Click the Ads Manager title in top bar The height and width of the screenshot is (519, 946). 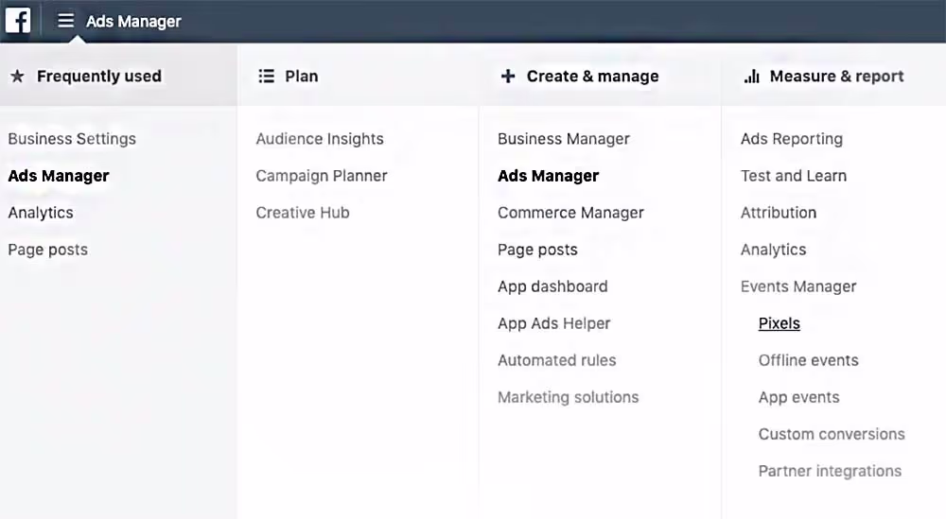pos(133,21)
